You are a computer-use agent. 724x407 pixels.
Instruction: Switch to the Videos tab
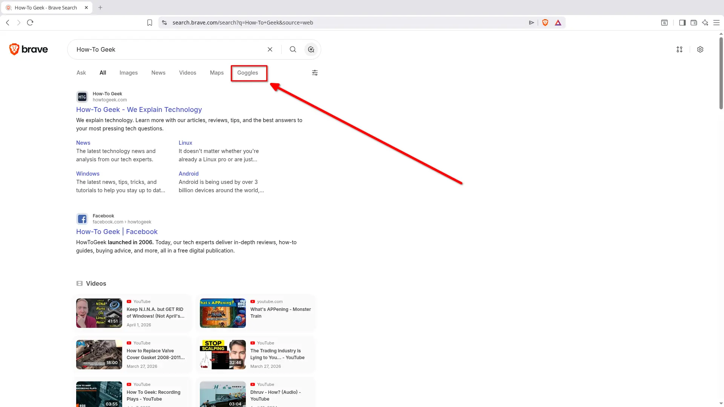pyautogui.click(x=188, y=73)
